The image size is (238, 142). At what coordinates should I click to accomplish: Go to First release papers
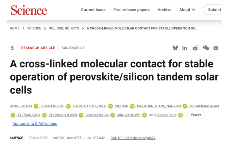pyautogui.click(x=131, y=10)
